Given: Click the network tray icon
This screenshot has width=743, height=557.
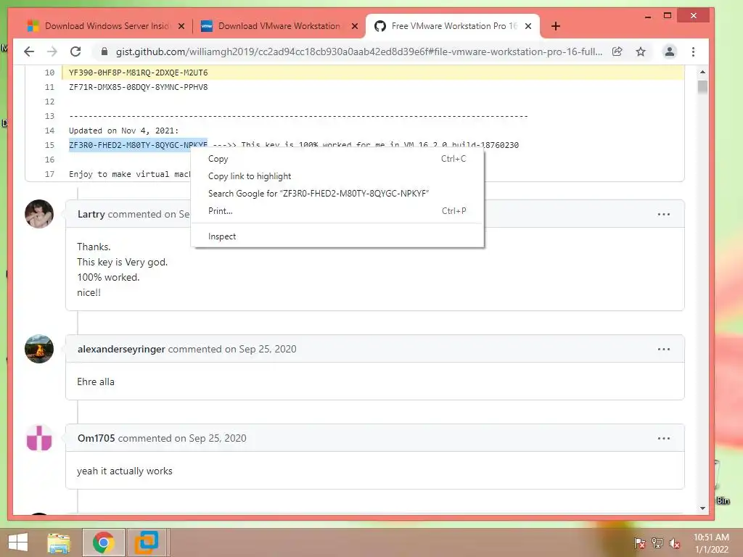Looking at the screenshot, I should coord(657,543).
